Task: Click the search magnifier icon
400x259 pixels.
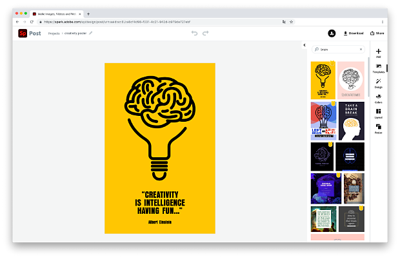Action: (x=317, y=50)
